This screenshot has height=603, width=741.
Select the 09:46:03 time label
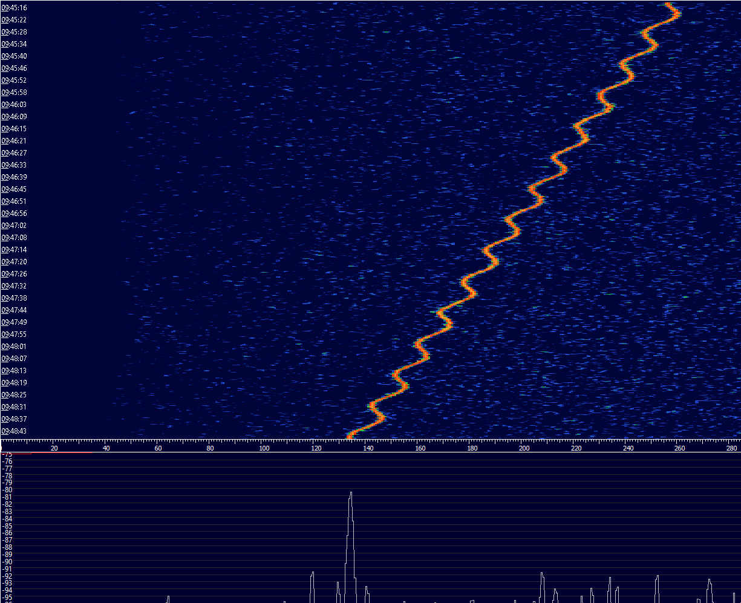14,105
